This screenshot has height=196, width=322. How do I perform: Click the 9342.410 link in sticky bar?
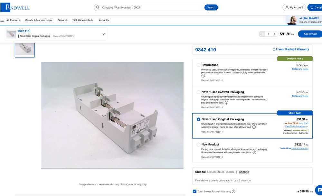(24, 31)
